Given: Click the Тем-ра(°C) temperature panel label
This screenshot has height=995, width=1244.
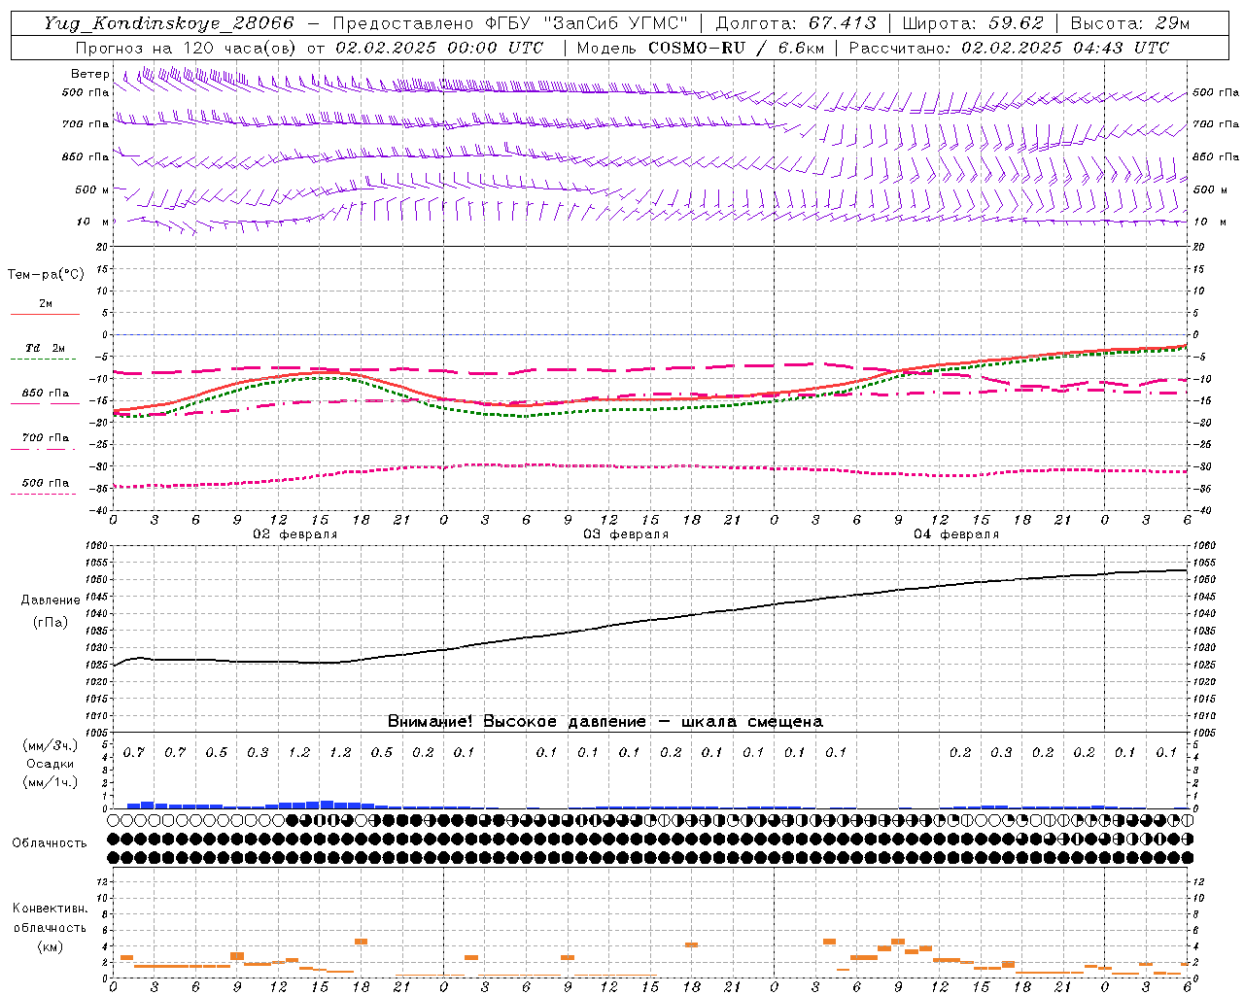Looking at the screenshot, I should 46,275.
